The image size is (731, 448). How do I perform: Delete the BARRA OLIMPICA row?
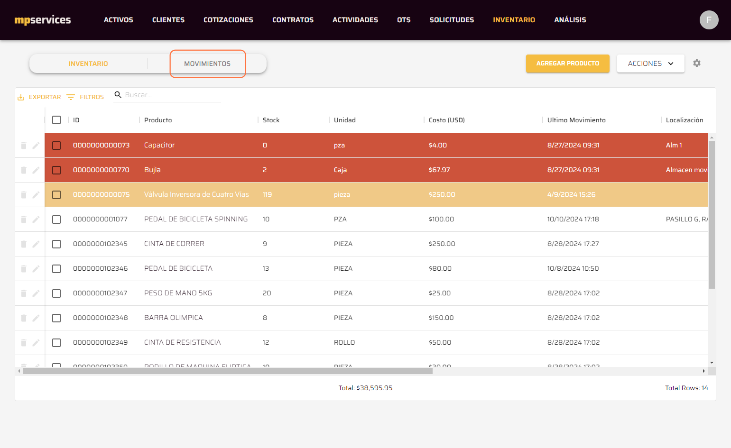(x=24, y=318)
